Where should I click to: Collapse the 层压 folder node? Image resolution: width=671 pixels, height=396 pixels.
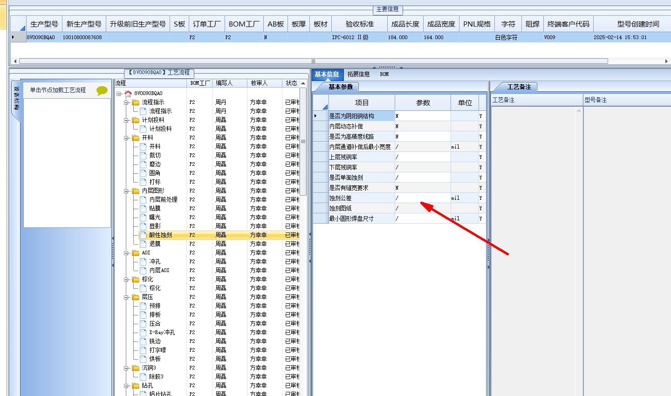(126, 297)
